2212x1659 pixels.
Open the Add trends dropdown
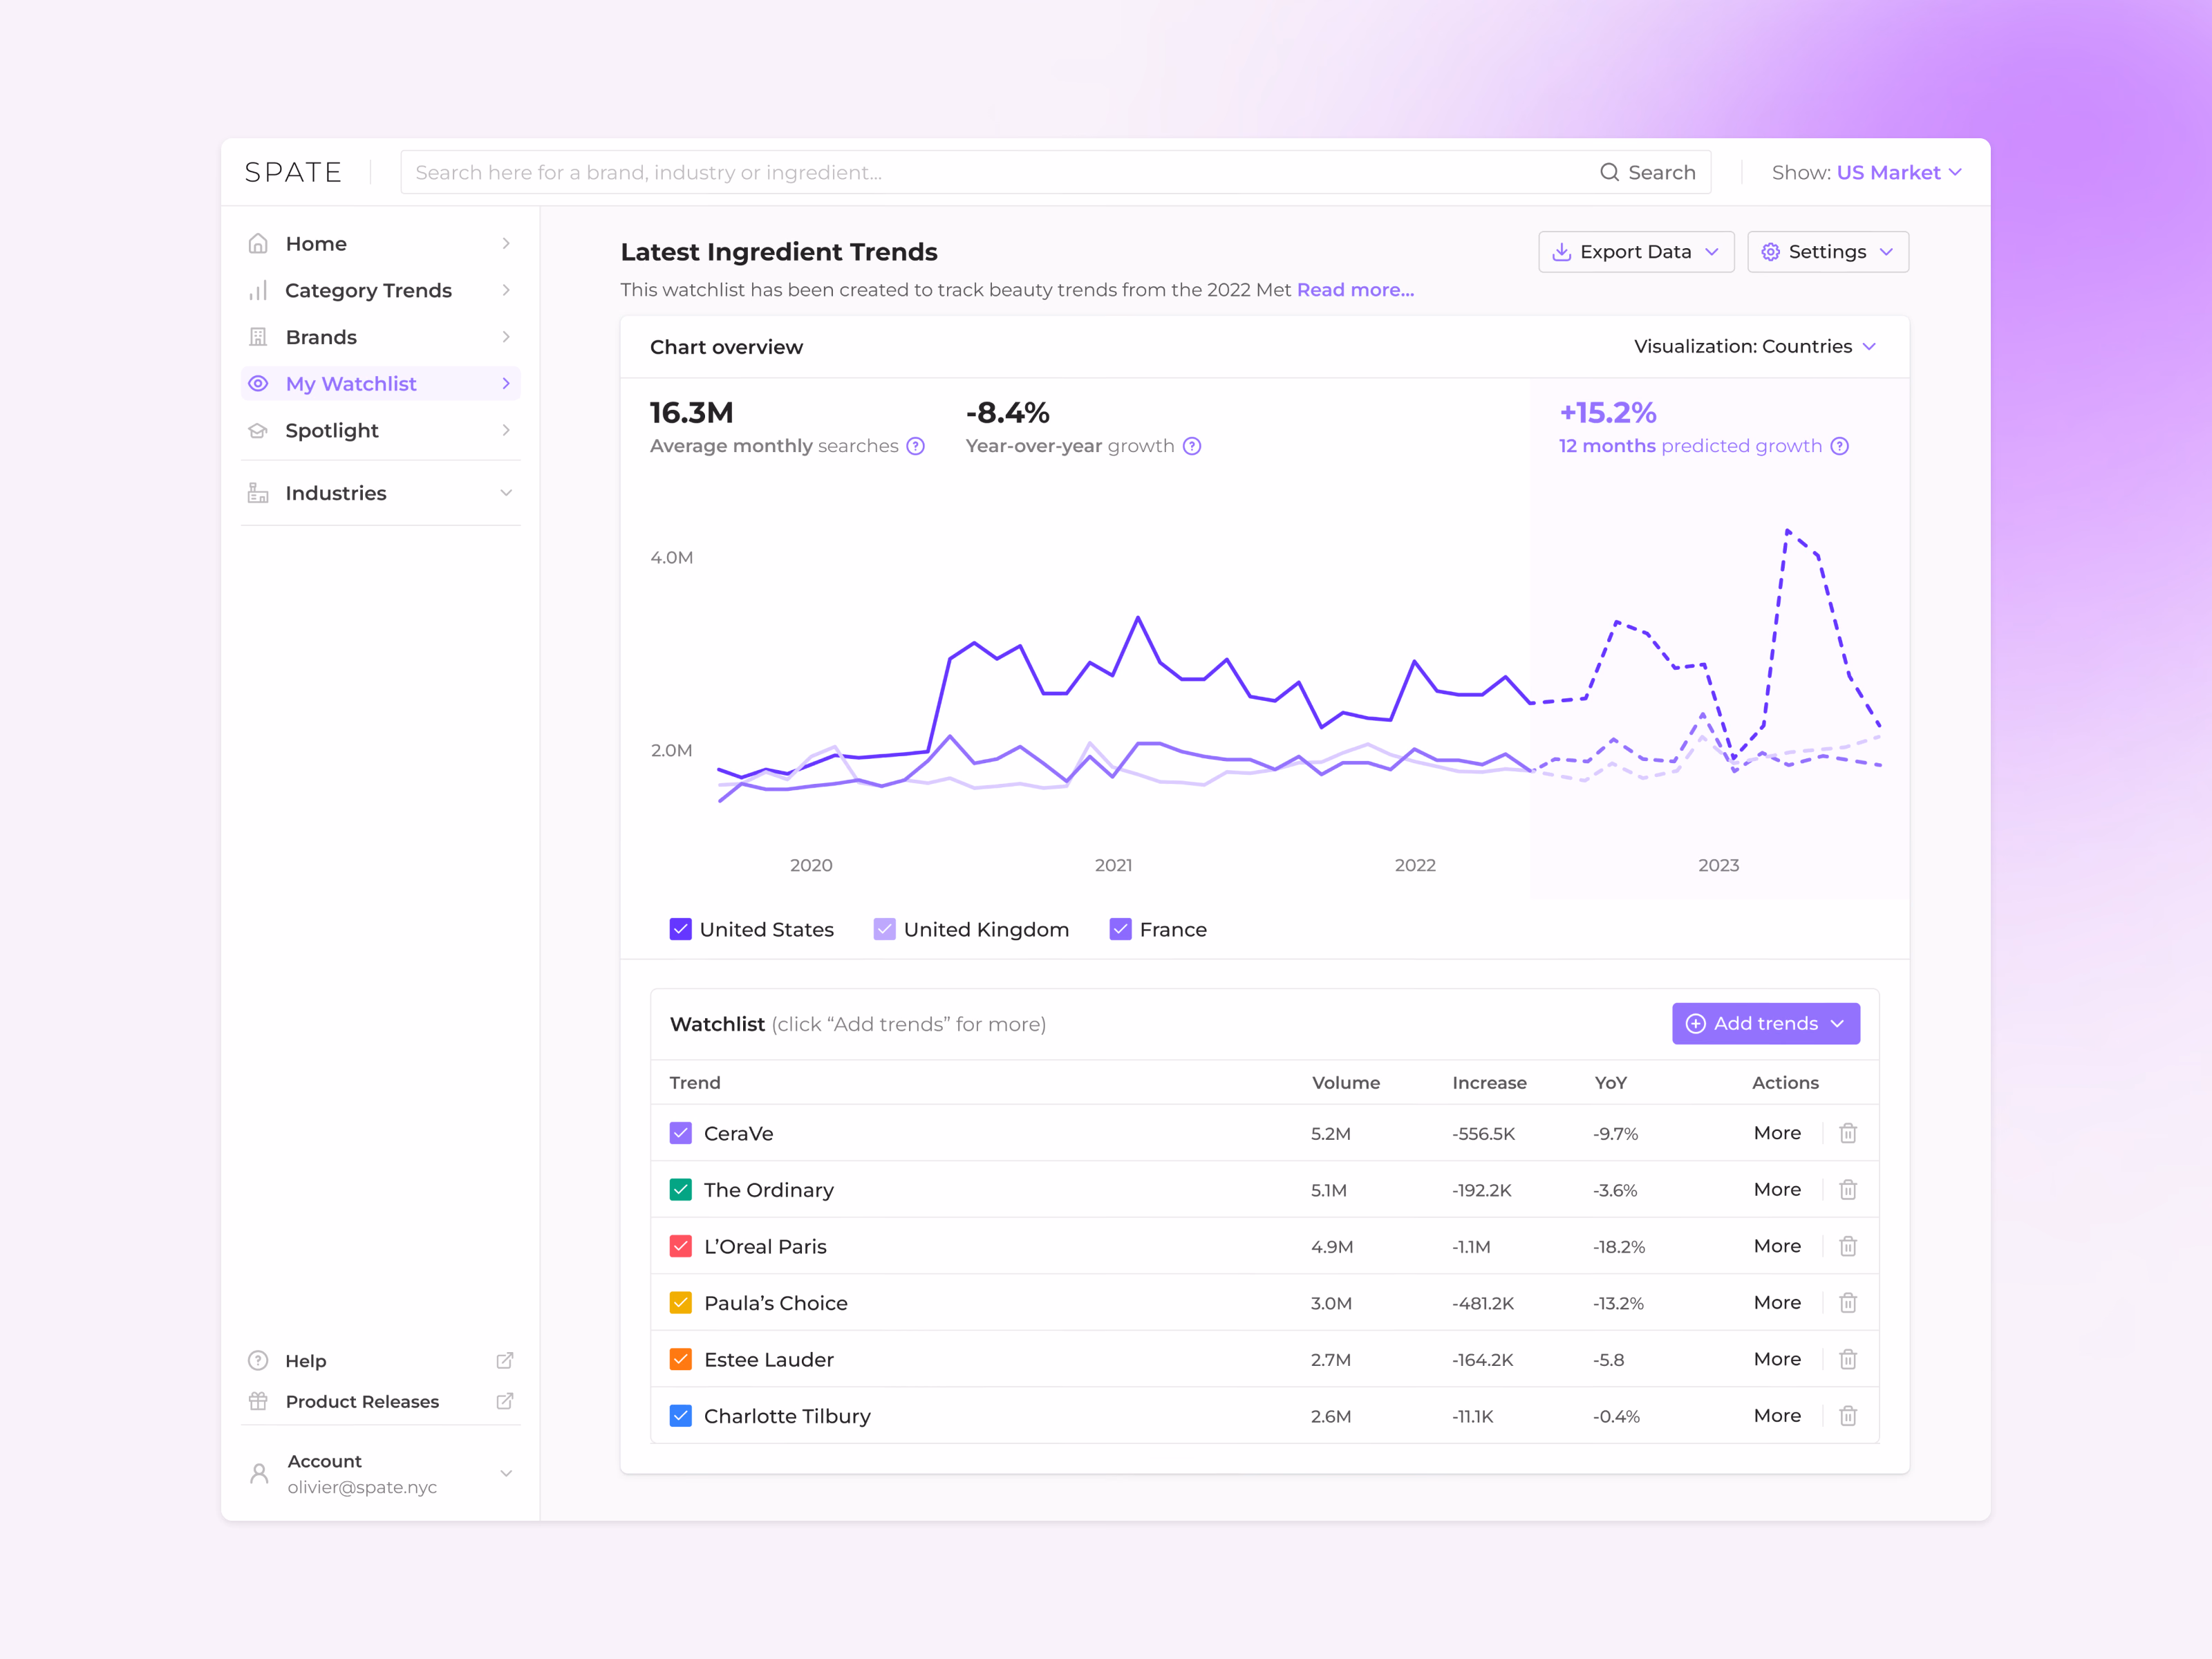(1765, 1023)
